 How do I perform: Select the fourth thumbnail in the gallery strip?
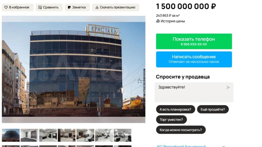[x=67, y=135]
